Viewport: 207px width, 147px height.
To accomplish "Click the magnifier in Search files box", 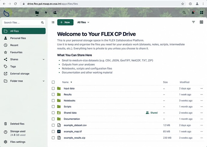I will point(42,22).
